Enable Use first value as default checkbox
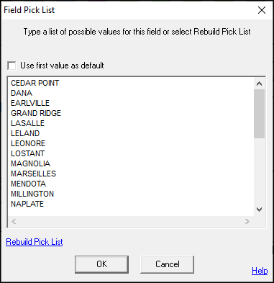Screen dimensions: 274x283 click(12, 66)
